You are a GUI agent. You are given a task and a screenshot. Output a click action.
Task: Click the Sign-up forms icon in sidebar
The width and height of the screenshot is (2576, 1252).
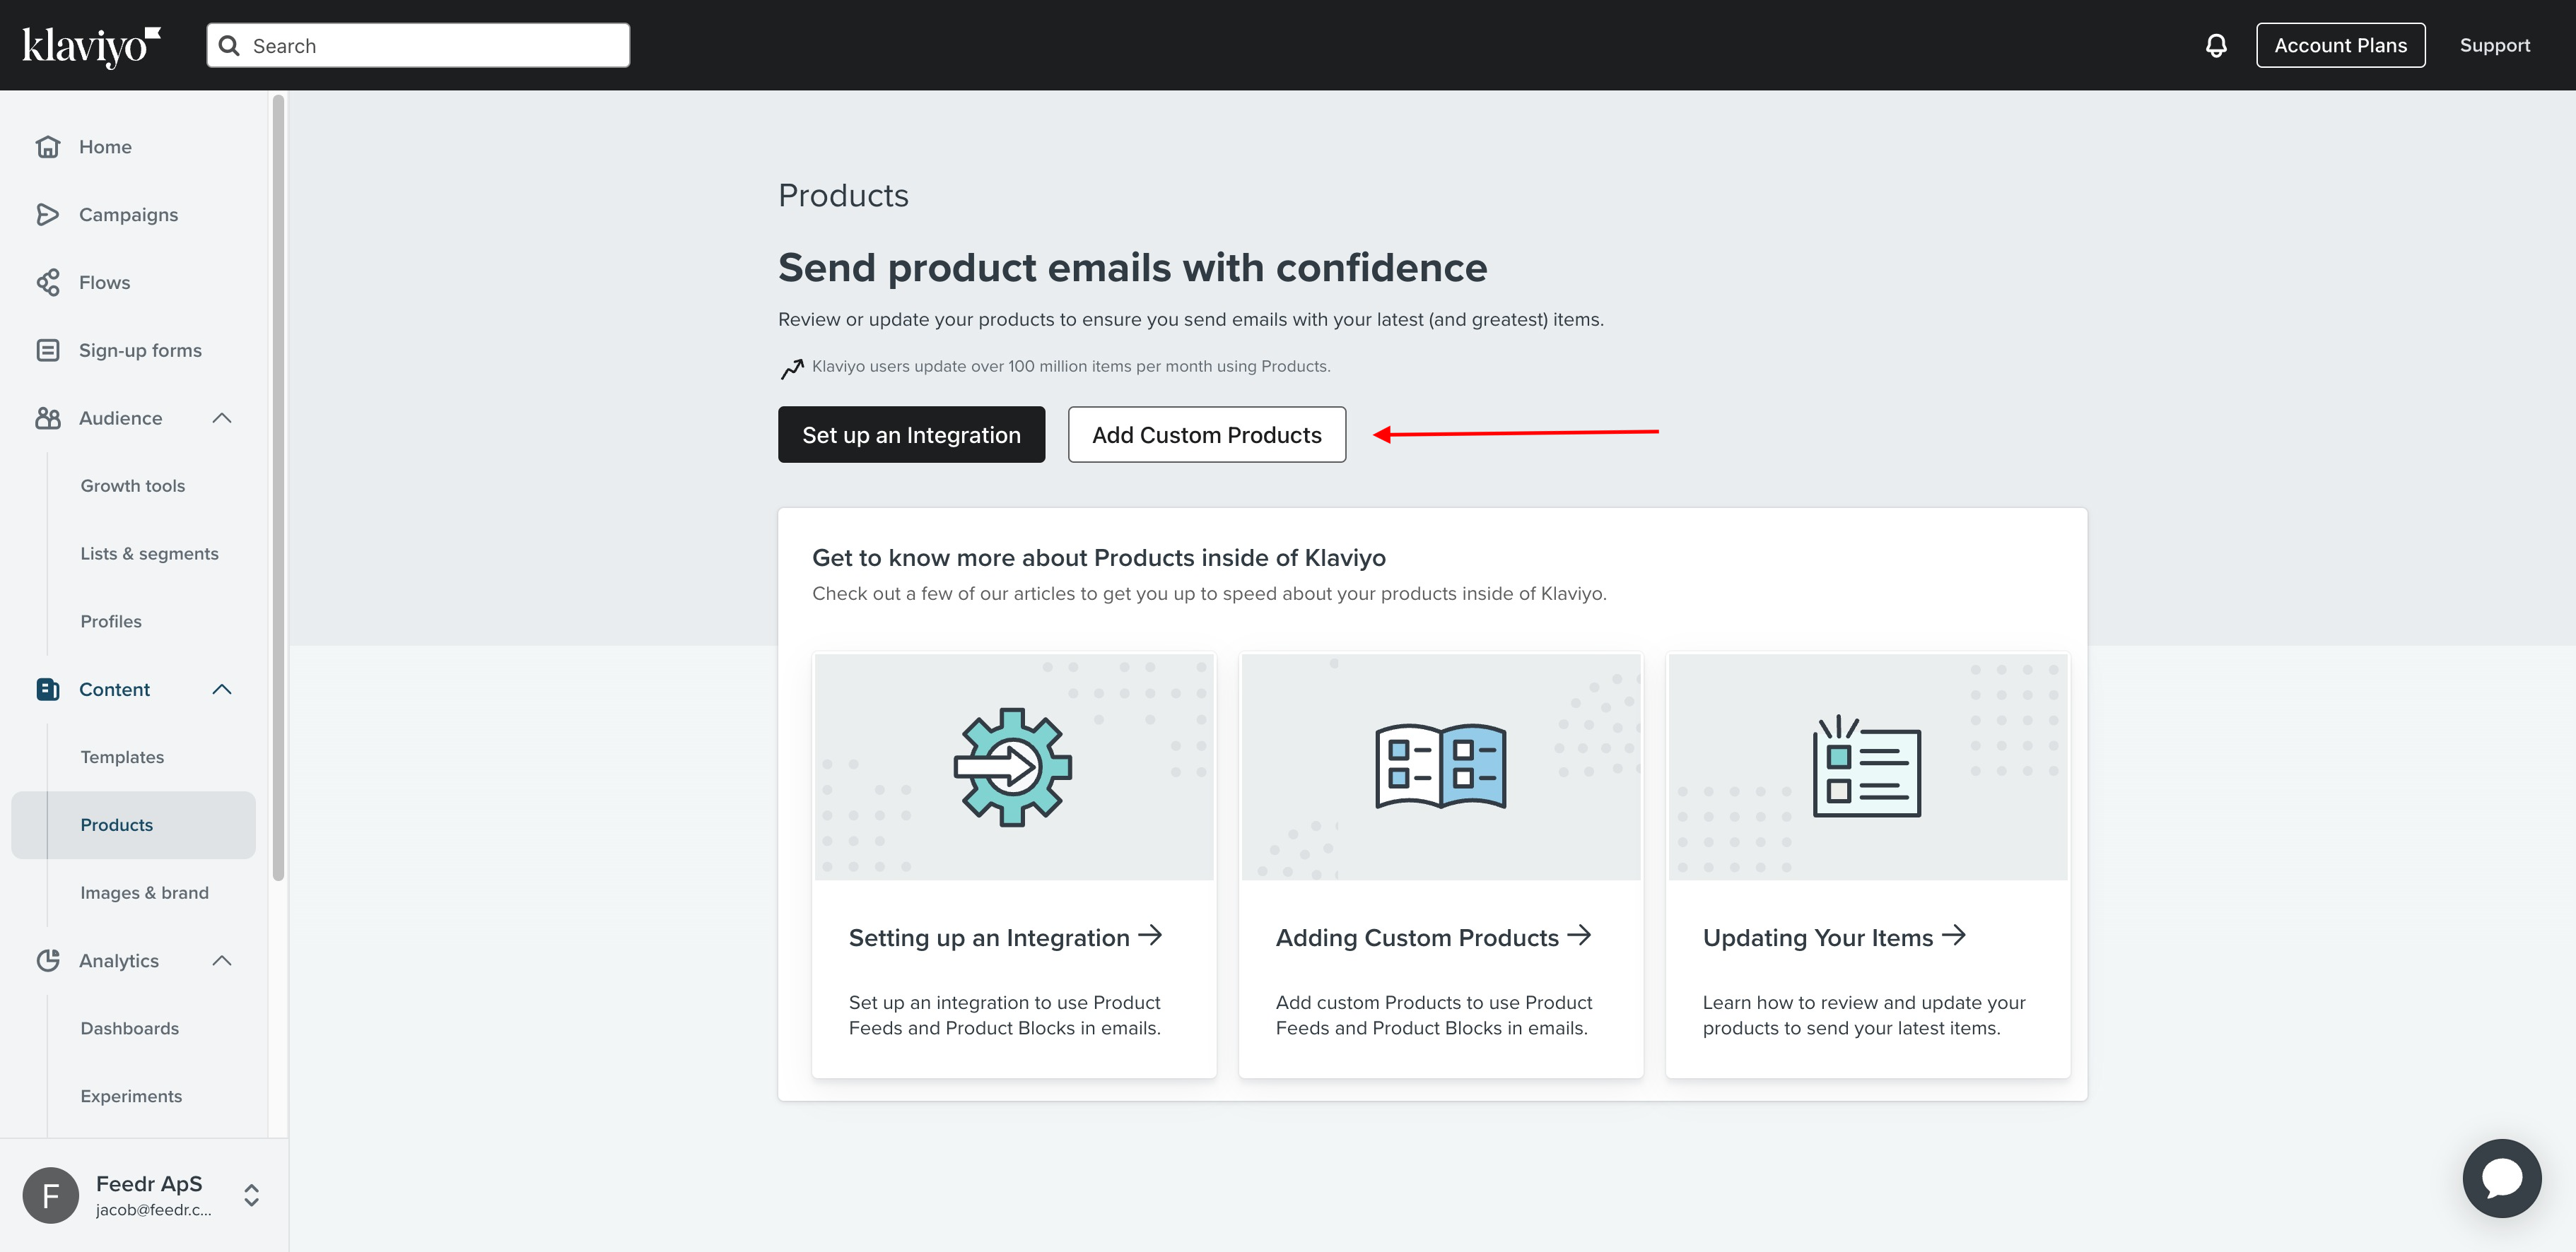point(47,350)
